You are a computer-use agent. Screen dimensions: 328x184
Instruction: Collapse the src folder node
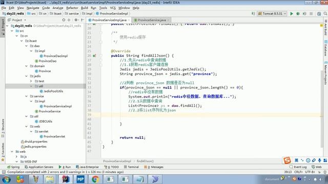click(x=12, y=31)
